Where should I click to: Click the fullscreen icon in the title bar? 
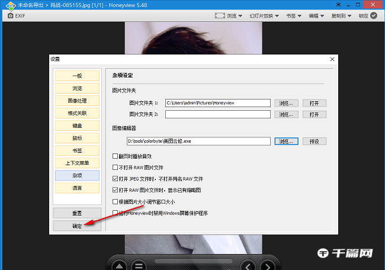tap(339, 5)
